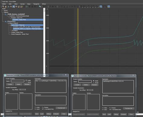The image size is (143, 117).
Task: Collapse the Cache Index Float List node
Action: pyautogui.click(x=11, y=25)
